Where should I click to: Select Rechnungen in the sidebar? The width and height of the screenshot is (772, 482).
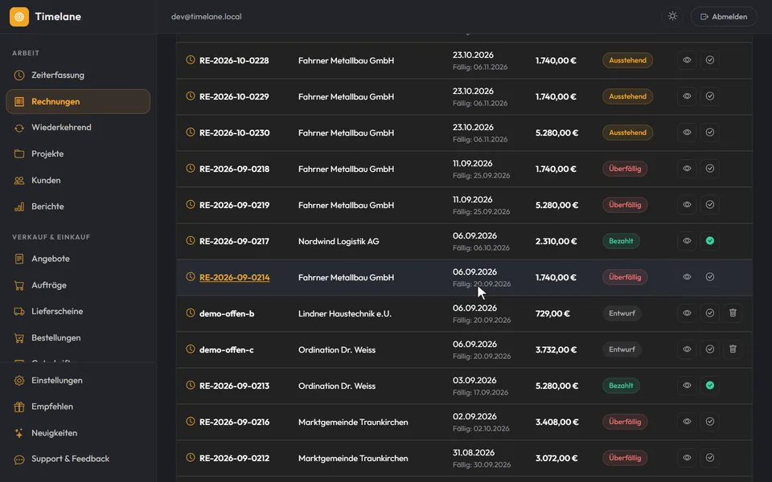78,101
